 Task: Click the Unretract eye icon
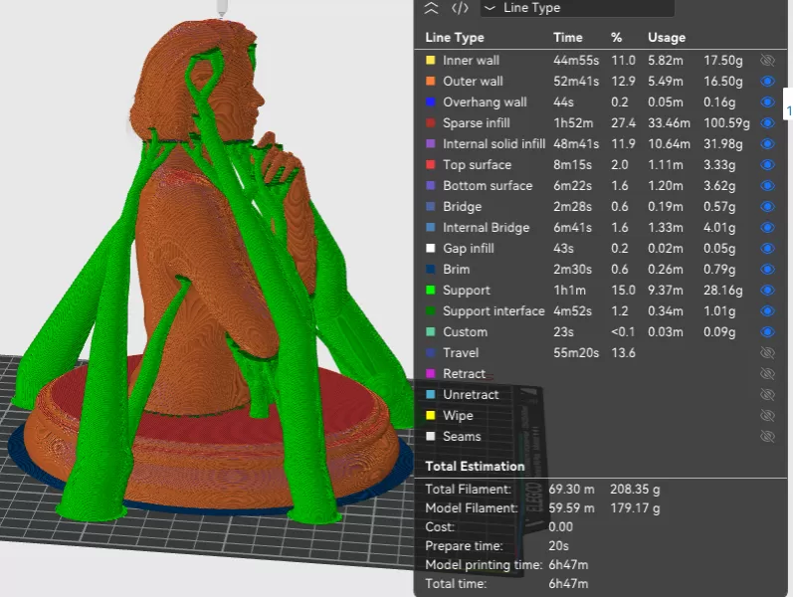766,395
